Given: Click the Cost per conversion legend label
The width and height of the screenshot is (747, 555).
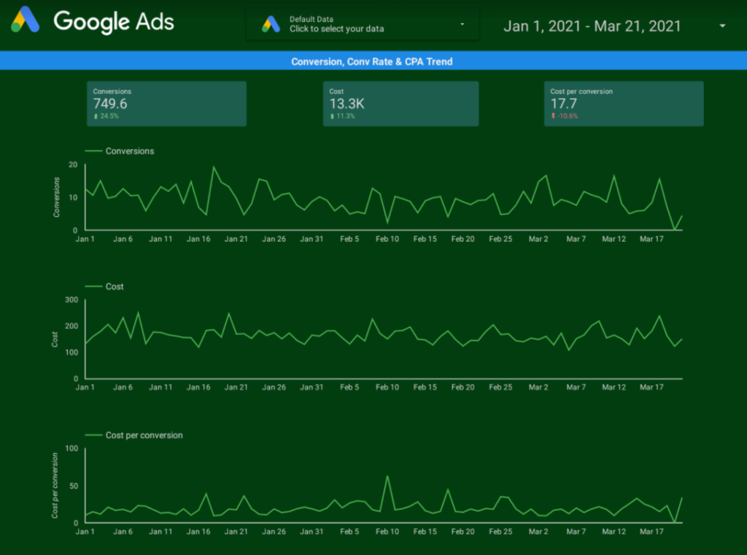Looking at the screenshot, I should 144,435.
